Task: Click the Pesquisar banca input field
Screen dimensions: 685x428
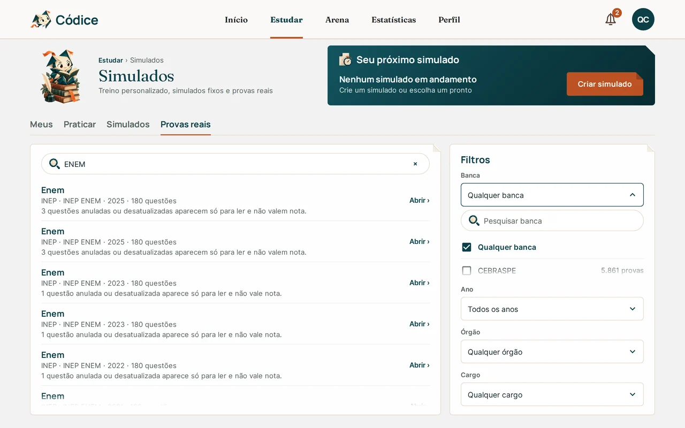Action: pos(552,220)
